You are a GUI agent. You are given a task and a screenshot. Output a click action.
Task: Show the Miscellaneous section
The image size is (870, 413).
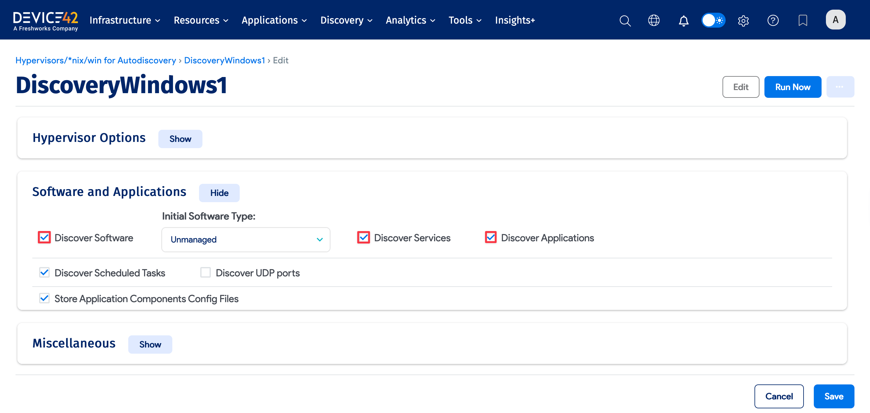(150, 344)
